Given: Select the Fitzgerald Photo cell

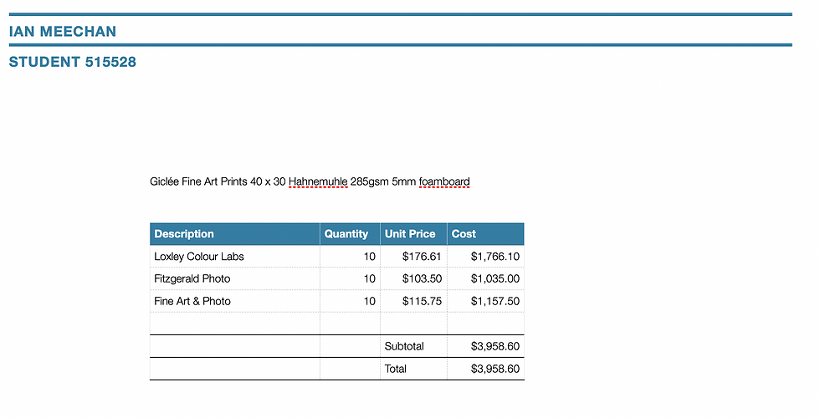Looking at the screenshot, I should [235, 279].
